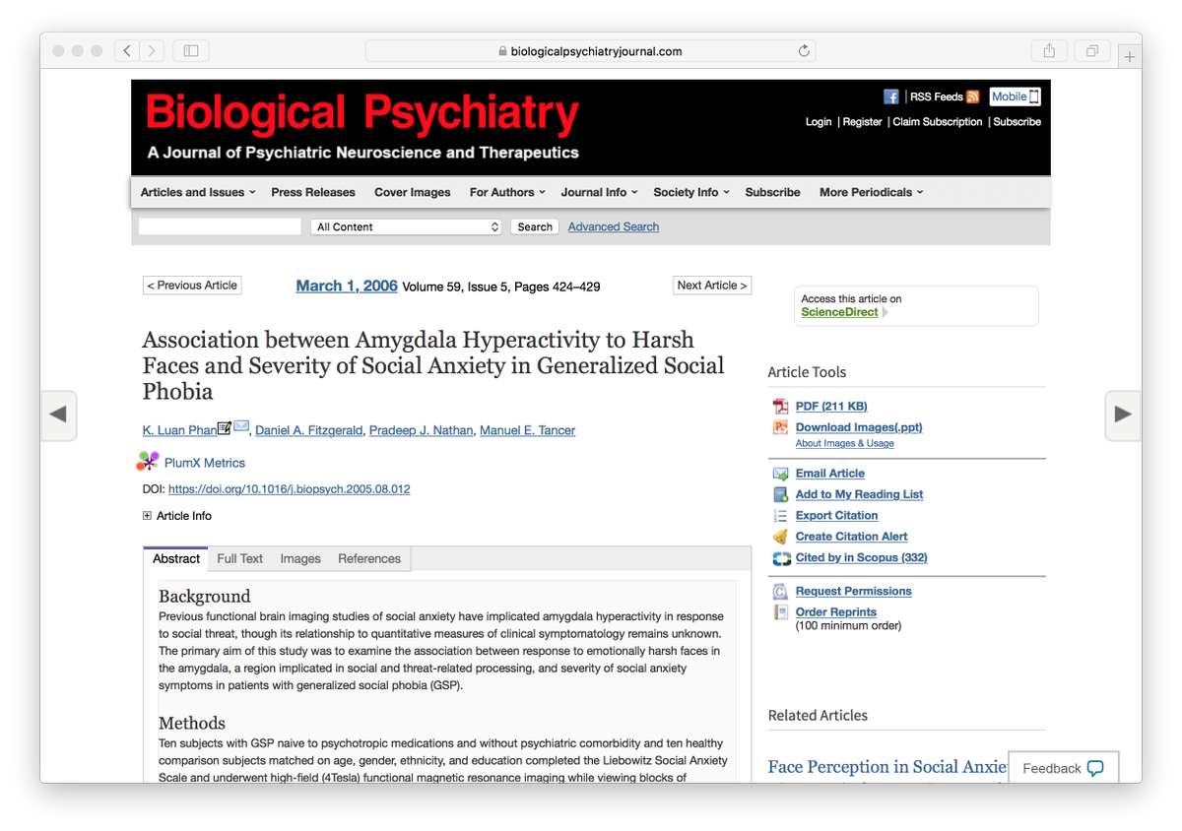
Task: Open the PlumX Metrics link
Action: (x=205, y=463)
